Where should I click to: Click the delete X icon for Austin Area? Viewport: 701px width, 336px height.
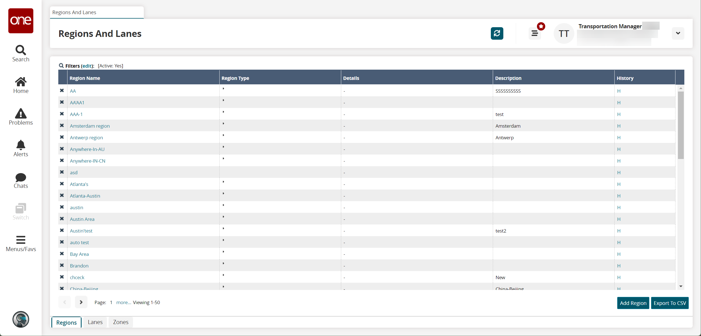point(62,218)
